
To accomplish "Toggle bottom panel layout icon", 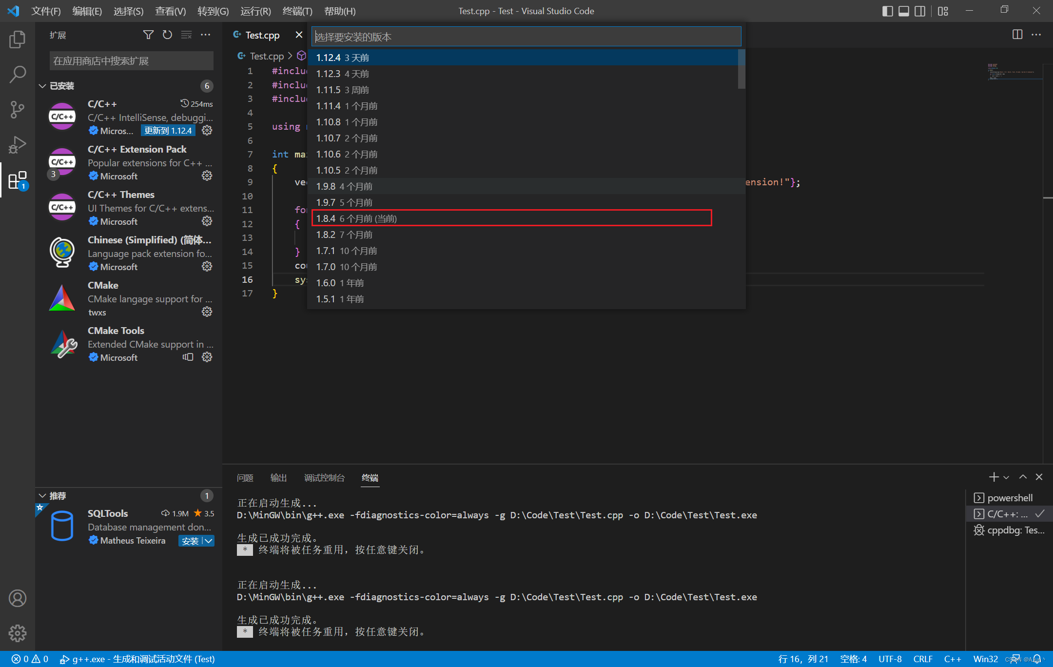I will click(x=904, y=11).
